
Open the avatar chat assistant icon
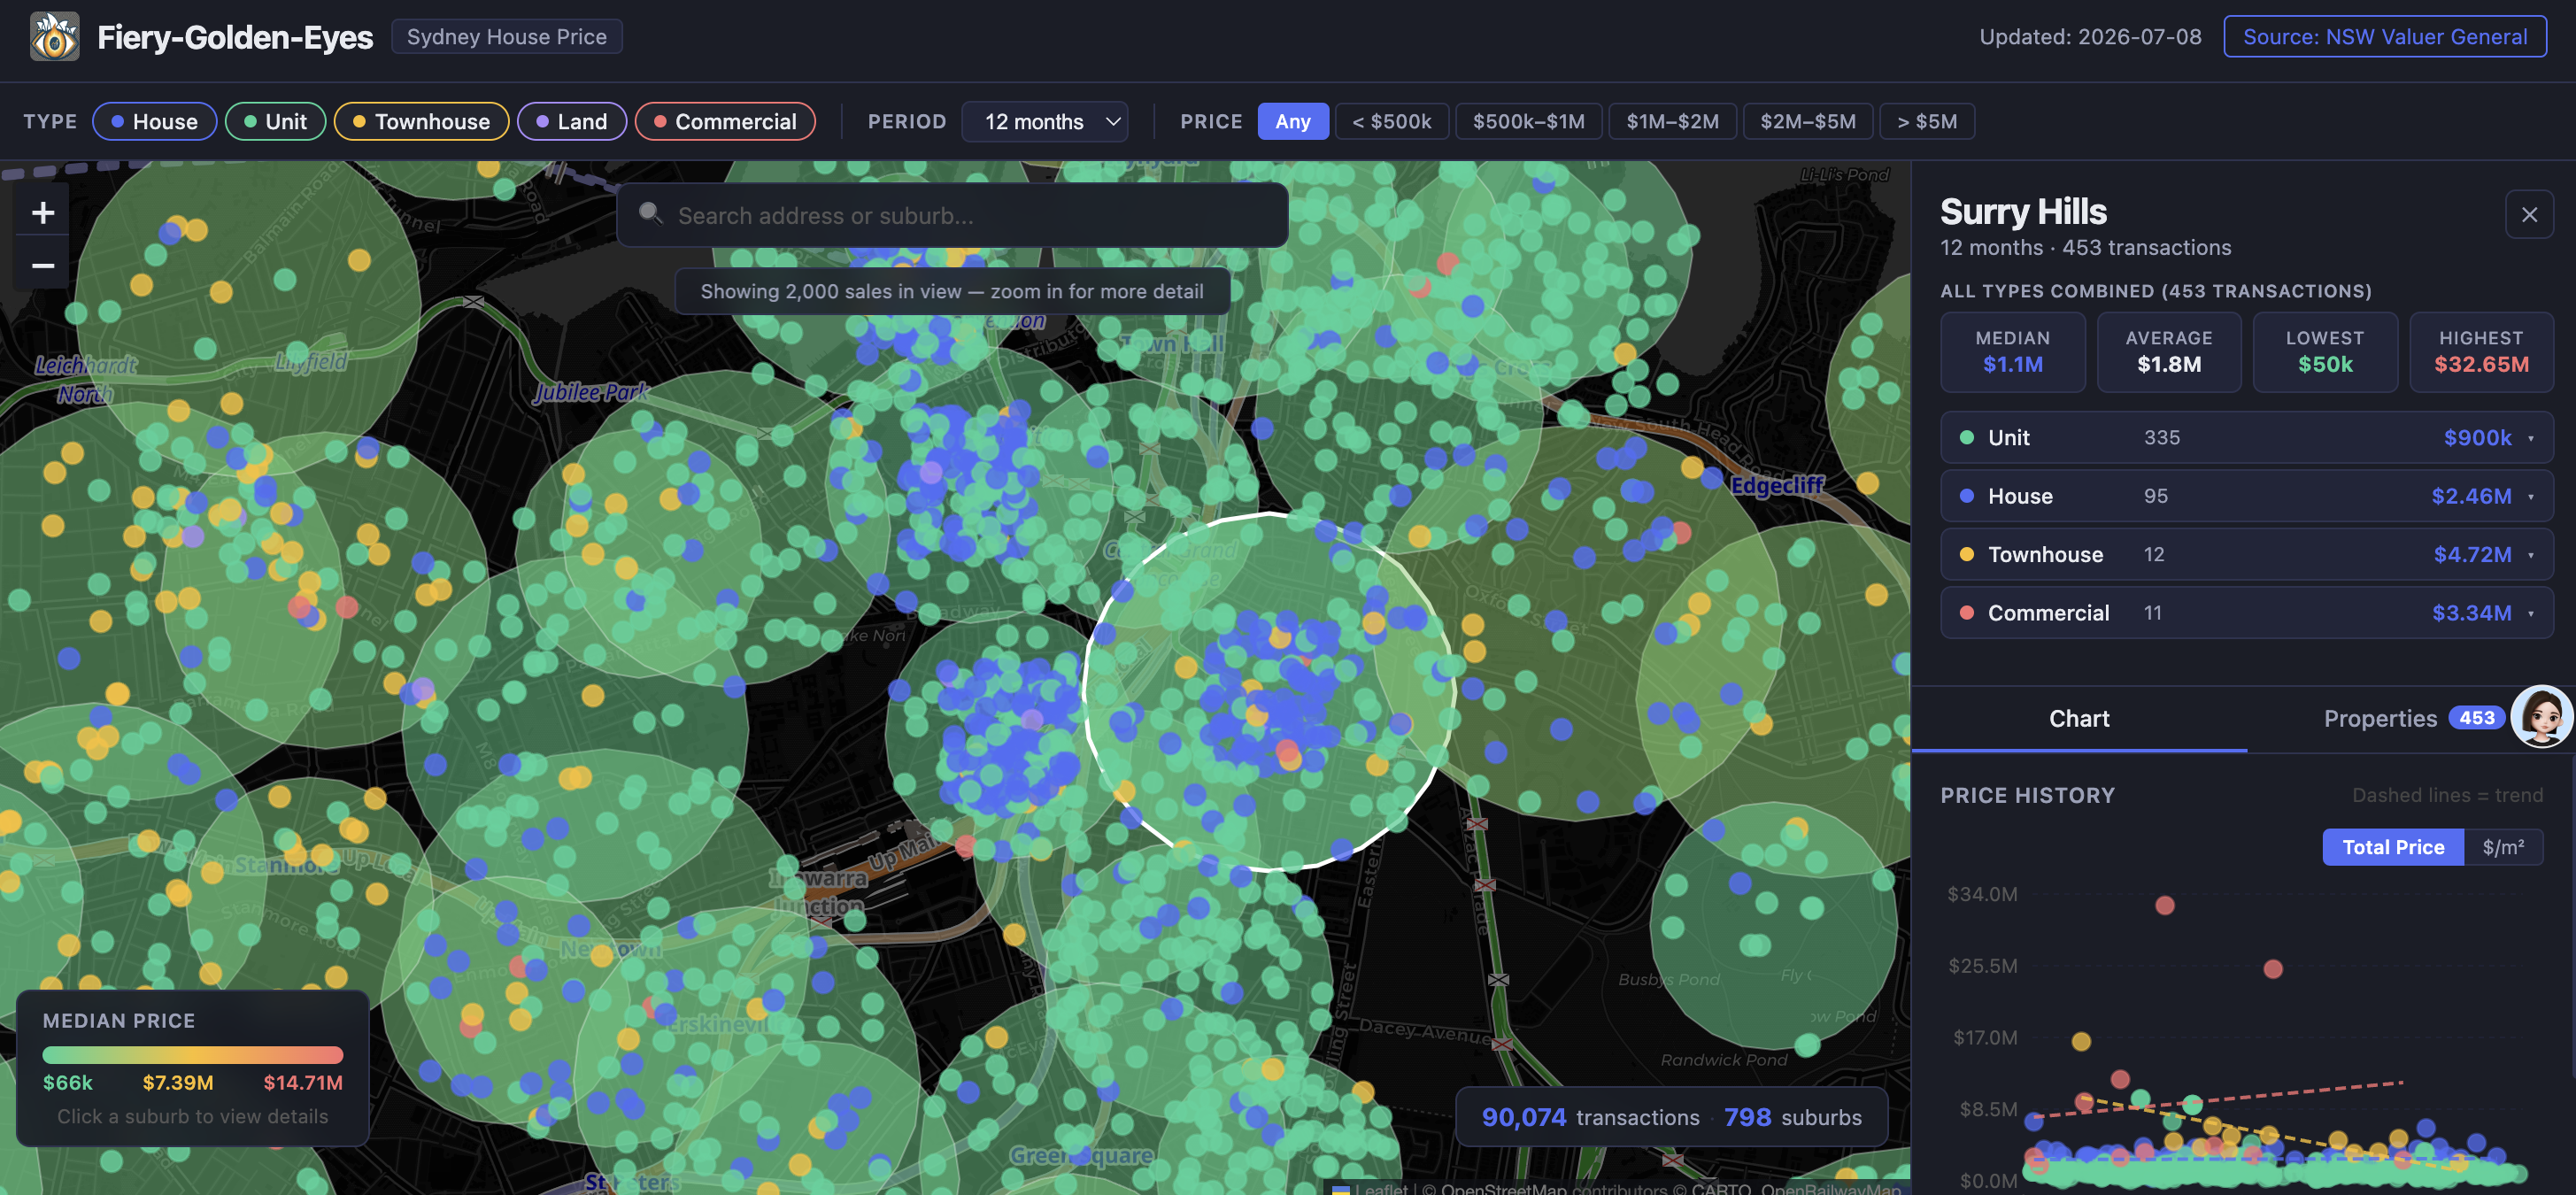pyautogui.click(x=2541, y=716)
